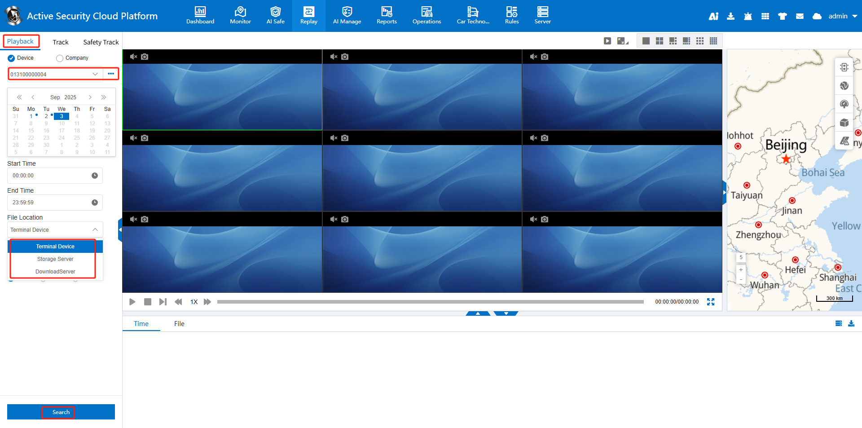Click the Search button
This screenshot has height=428, width=862.
pyautogui.click(x=61, y=412)
